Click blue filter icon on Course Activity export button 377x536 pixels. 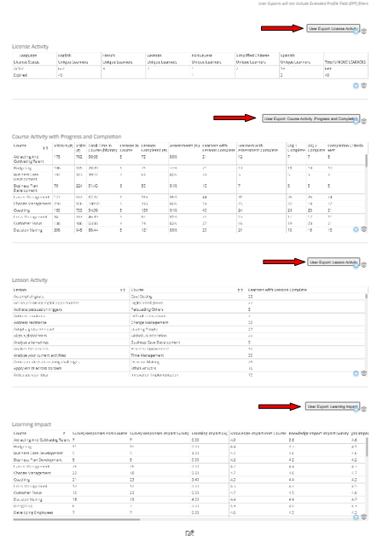pyautogui.click(x=356, y=121)
